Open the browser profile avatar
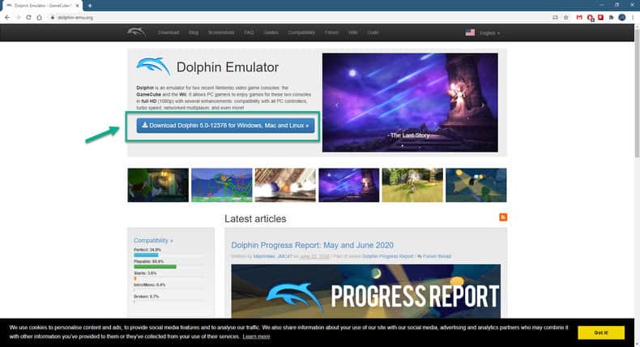Viewport: 640px width, 347px height. point(621,17)
